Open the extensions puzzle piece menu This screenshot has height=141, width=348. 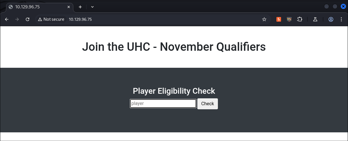[x=300, y=19]
